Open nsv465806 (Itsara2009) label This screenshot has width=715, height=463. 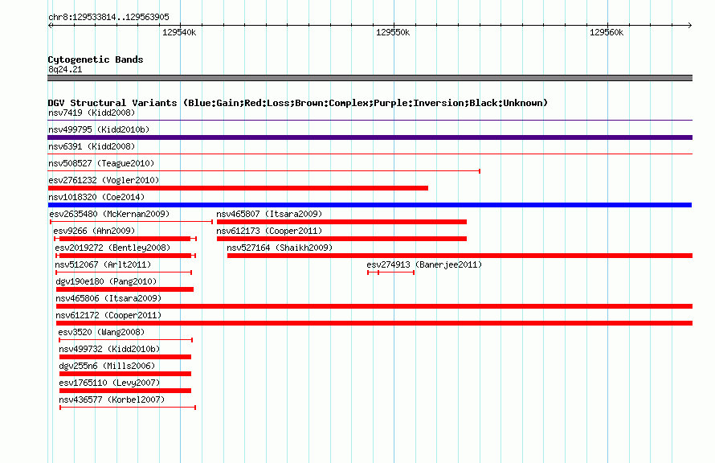click(x=108, y=298)
